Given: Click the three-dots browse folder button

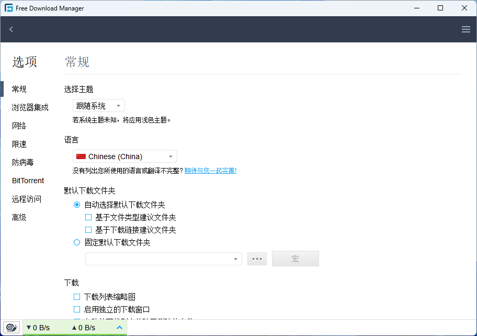Looking at the screenshot, I should (x=257, y=259).
